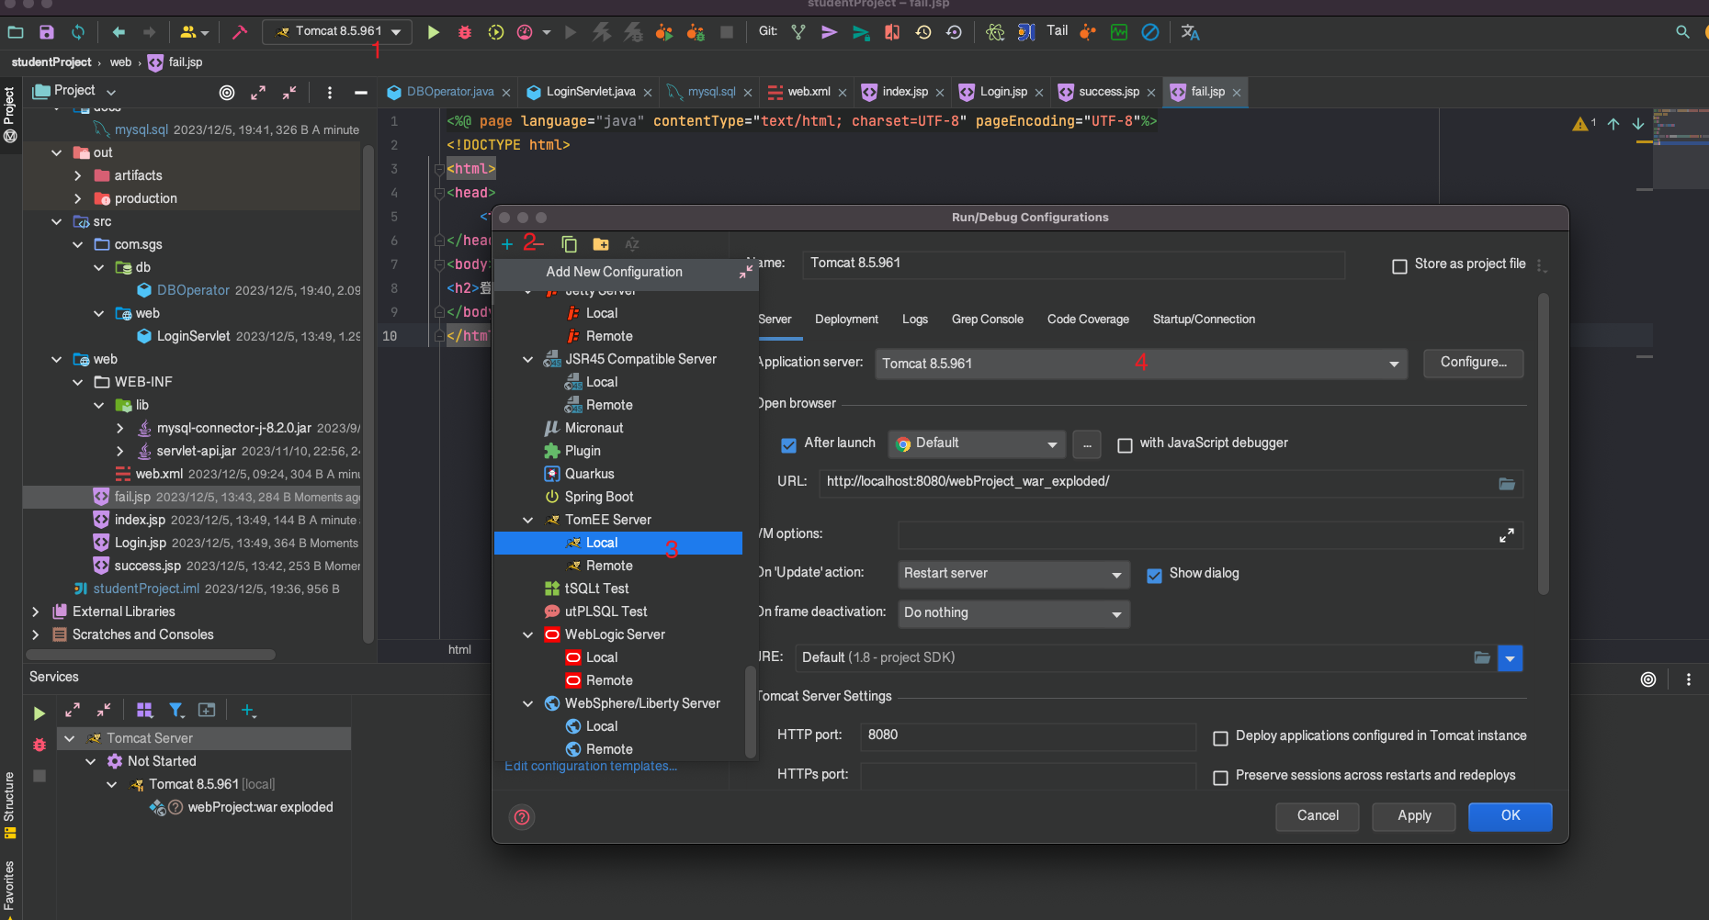Image resolution: width=1709 pixels, height=920 pixels.
Task: Click URL field folder browse icon
Action: [1507, 483]
